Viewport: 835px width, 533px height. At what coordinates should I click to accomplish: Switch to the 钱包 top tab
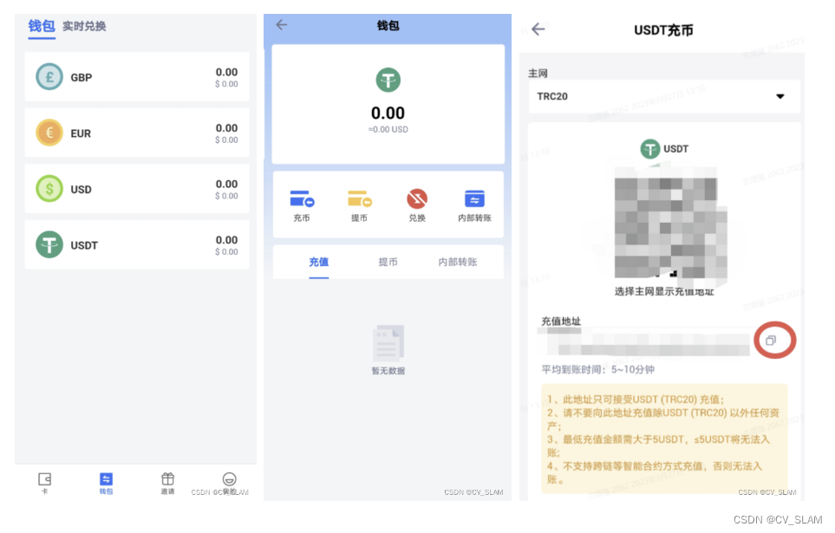[x=42, y=26]
